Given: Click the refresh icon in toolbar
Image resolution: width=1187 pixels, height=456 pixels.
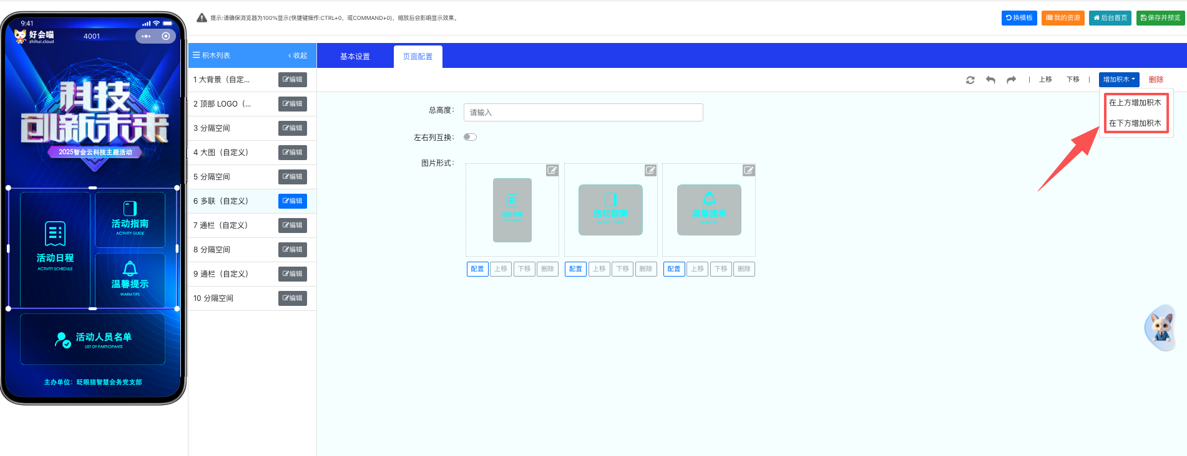Looking at the screenshot, I should (x=970, y=80).
